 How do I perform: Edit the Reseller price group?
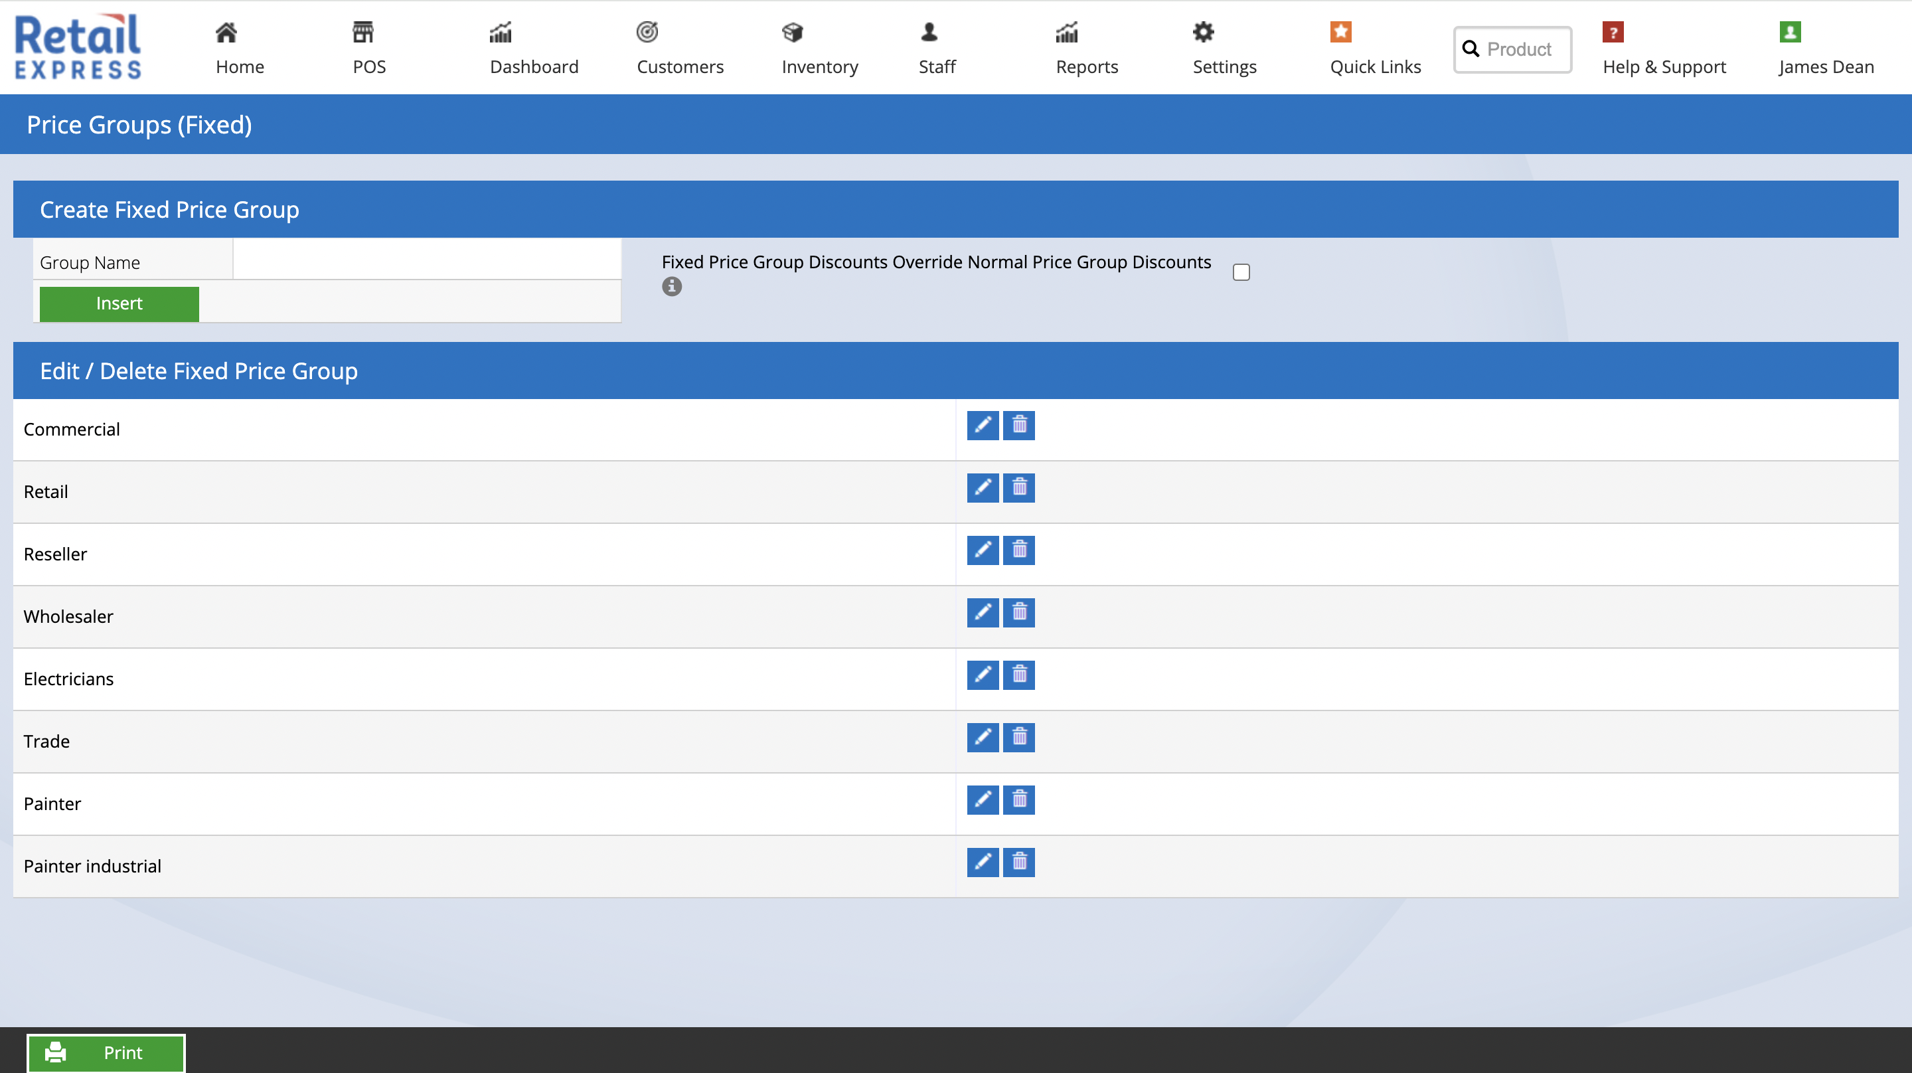(x=983, y=550)
